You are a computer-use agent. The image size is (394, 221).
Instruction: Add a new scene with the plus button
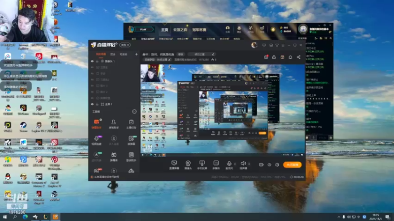pos(136,54)
